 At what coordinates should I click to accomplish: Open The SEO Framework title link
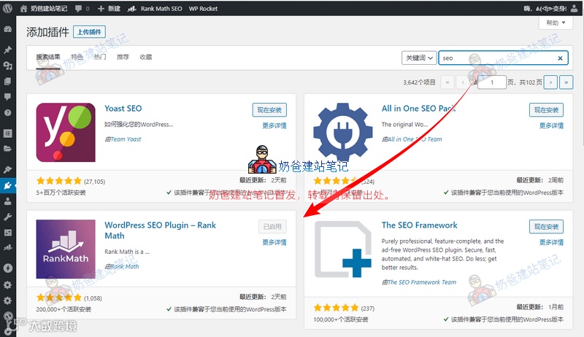pos(419,225)
